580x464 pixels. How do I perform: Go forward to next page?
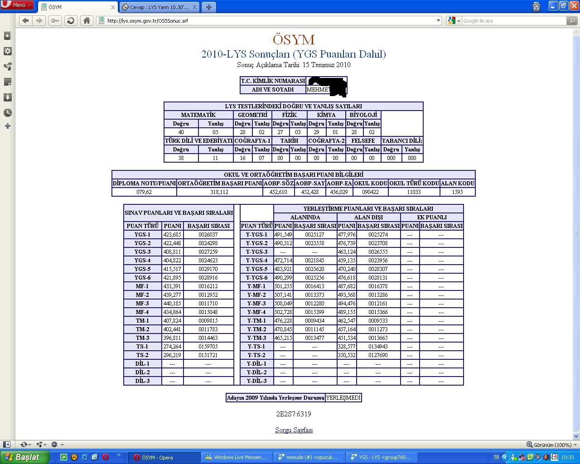click(x=39, y=20)
